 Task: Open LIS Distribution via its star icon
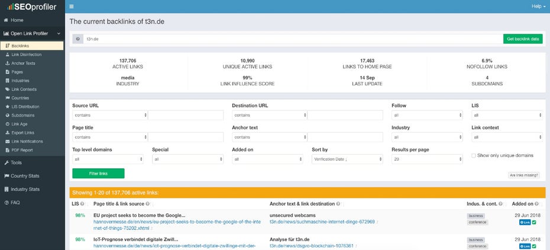click(8, 107)
